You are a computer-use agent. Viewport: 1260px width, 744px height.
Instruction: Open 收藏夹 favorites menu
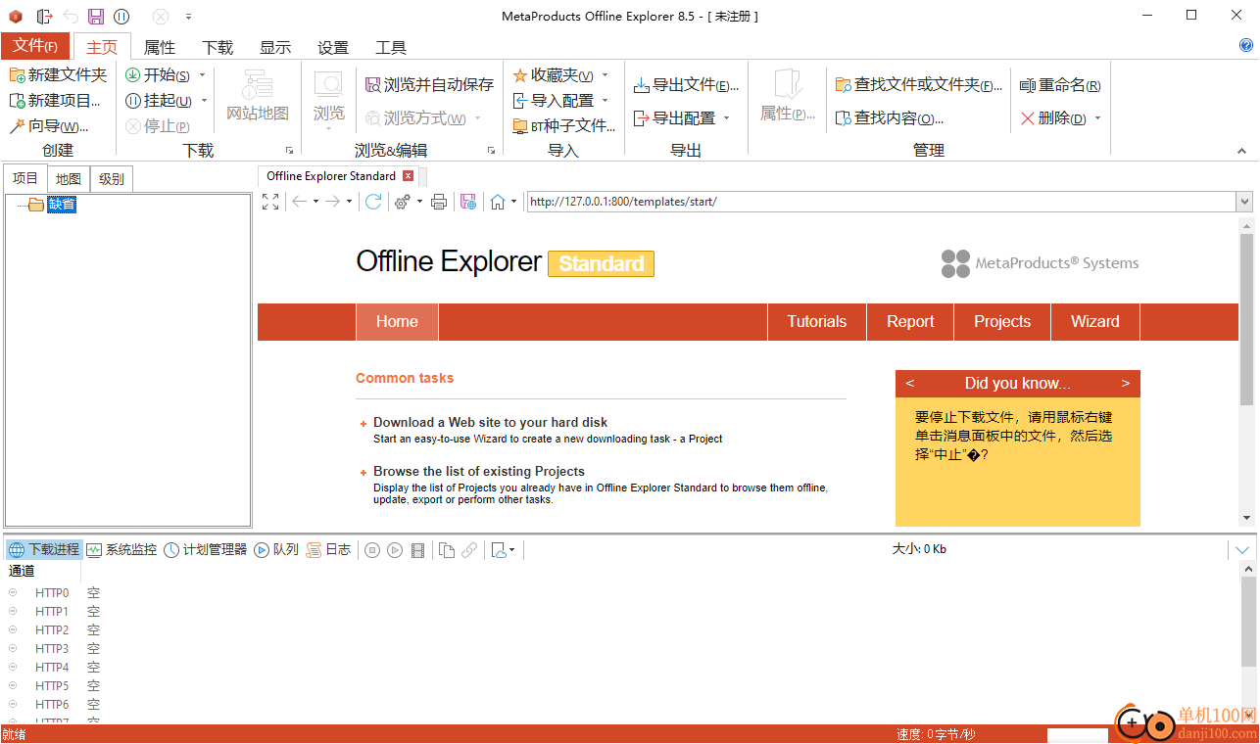click(553, 75)
